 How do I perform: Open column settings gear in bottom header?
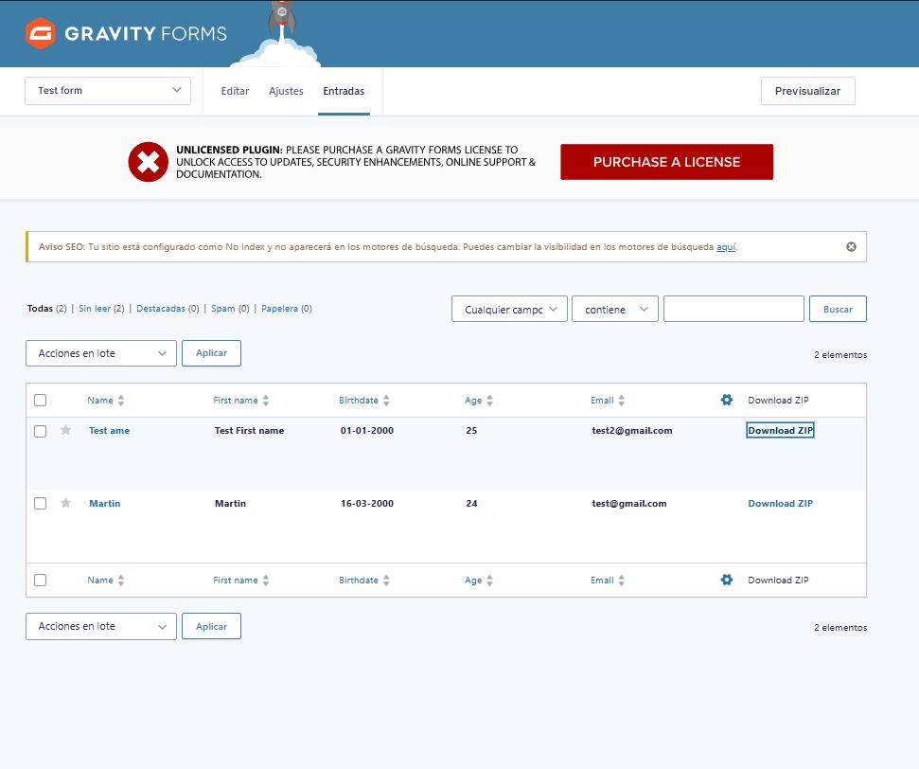727,581
